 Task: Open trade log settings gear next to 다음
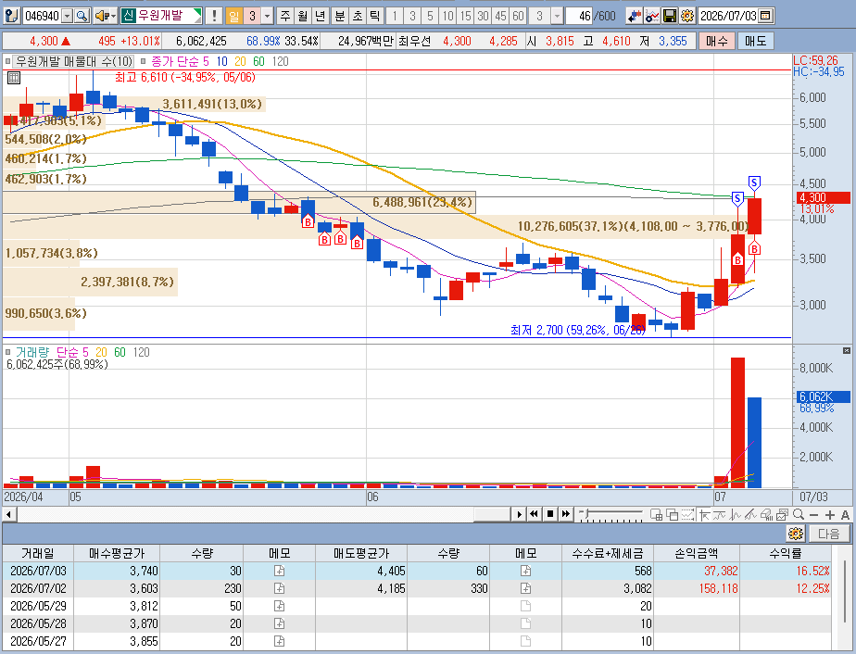pyautogui.click(x=796, y=533)
